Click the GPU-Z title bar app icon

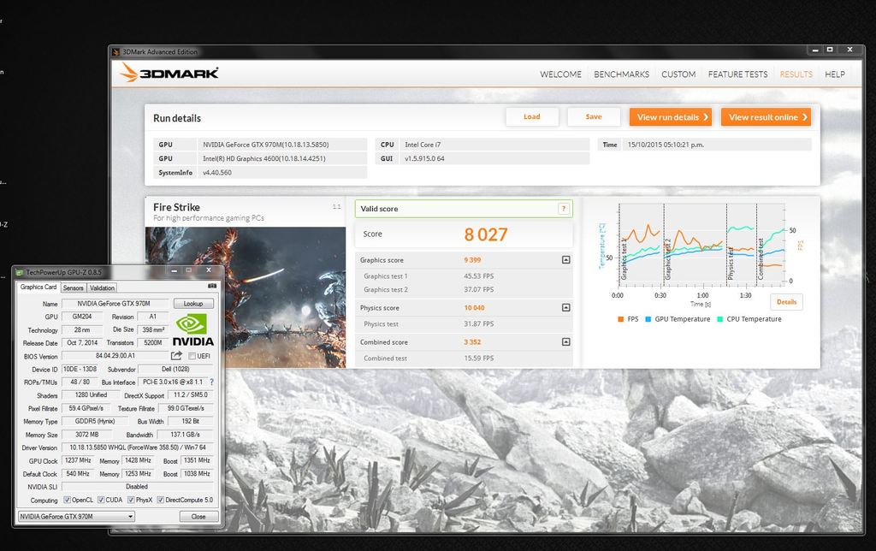pos(20,272)
